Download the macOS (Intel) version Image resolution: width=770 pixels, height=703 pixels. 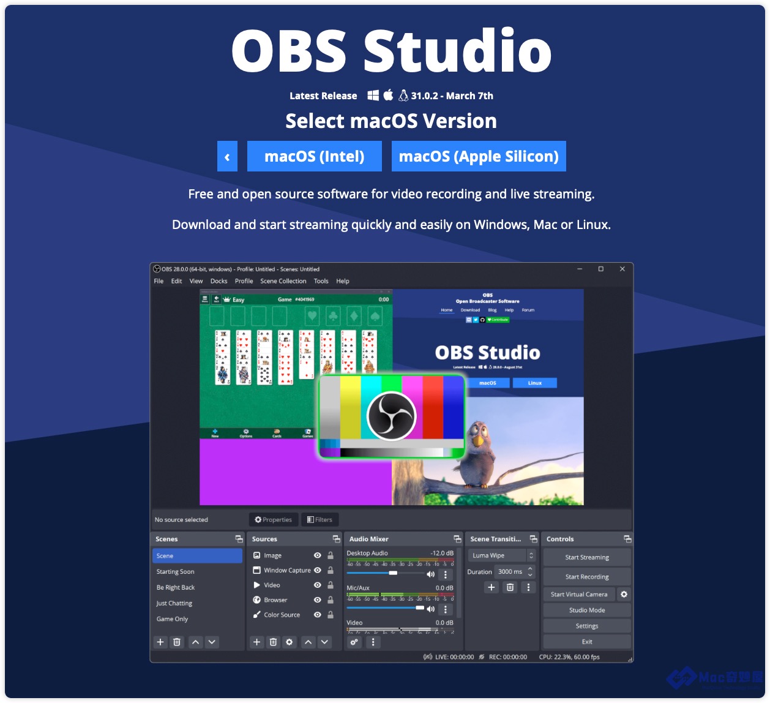(315, 156)
